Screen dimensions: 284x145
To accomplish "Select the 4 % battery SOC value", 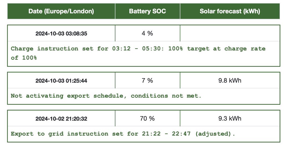I will click(147, 34).
